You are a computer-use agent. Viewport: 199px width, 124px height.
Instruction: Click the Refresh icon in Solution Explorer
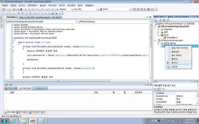tap(164, 20)
